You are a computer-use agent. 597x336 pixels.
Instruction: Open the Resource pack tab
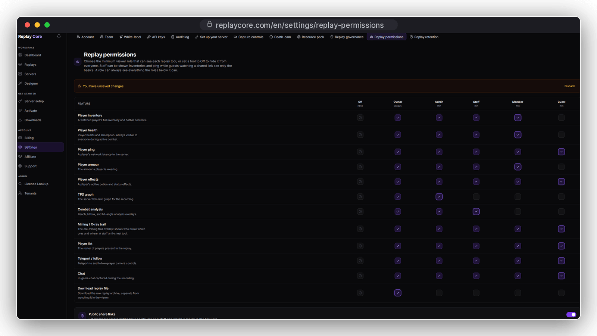pos(310,37)
